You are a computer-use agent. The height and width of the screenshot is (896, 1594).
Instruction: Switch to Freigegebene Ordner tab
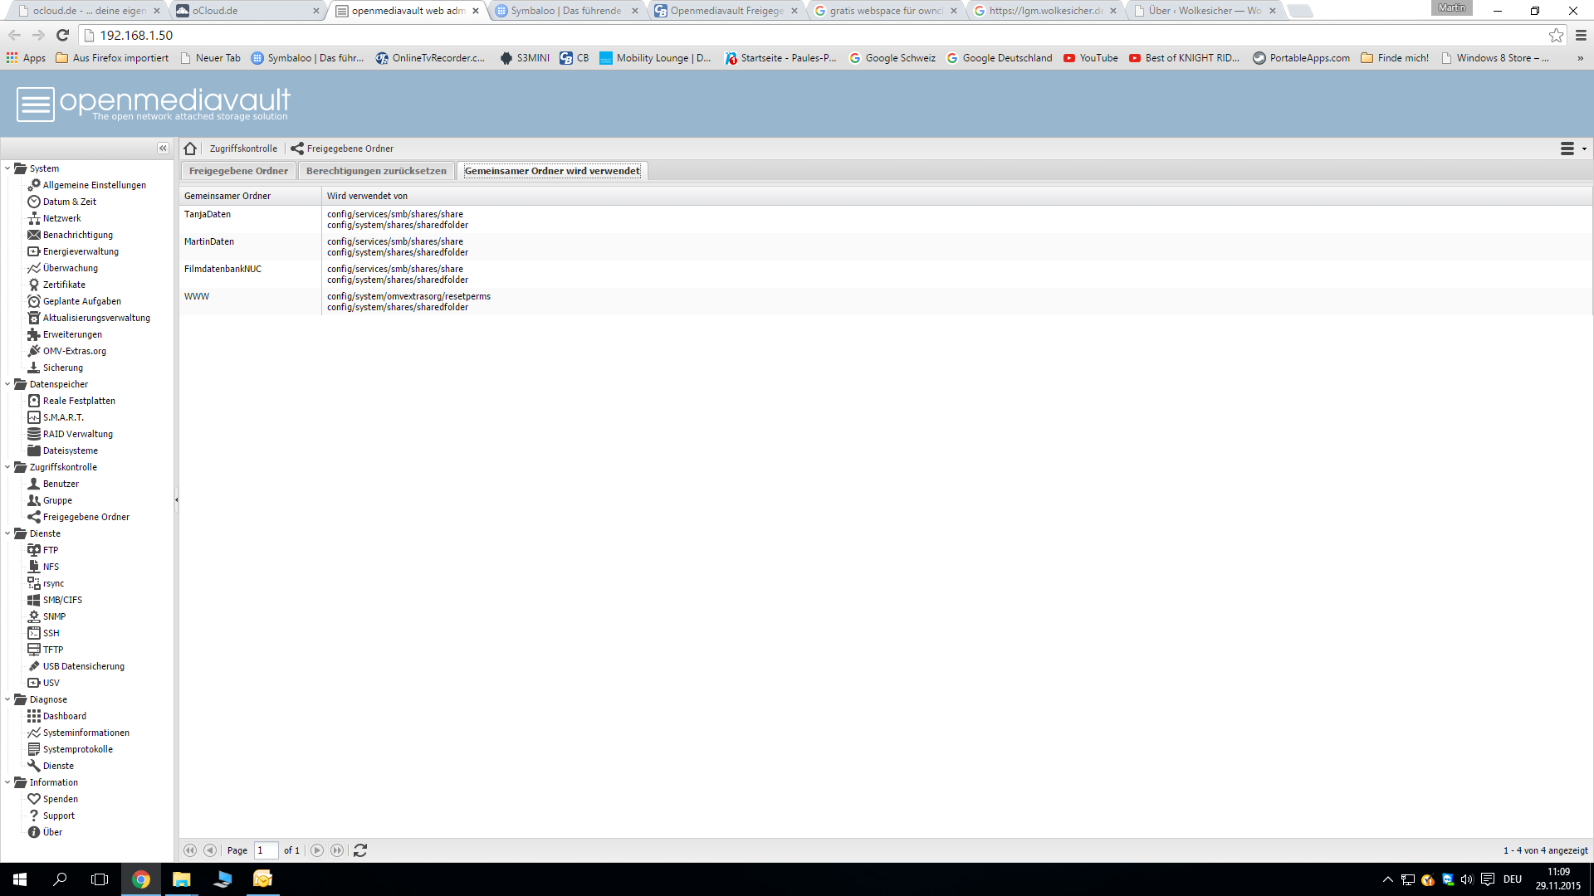(x=238, y=171)
